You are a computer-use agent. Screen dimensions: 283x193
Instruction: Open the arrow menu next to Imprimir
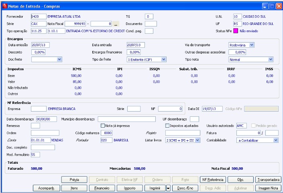[168, 187]
